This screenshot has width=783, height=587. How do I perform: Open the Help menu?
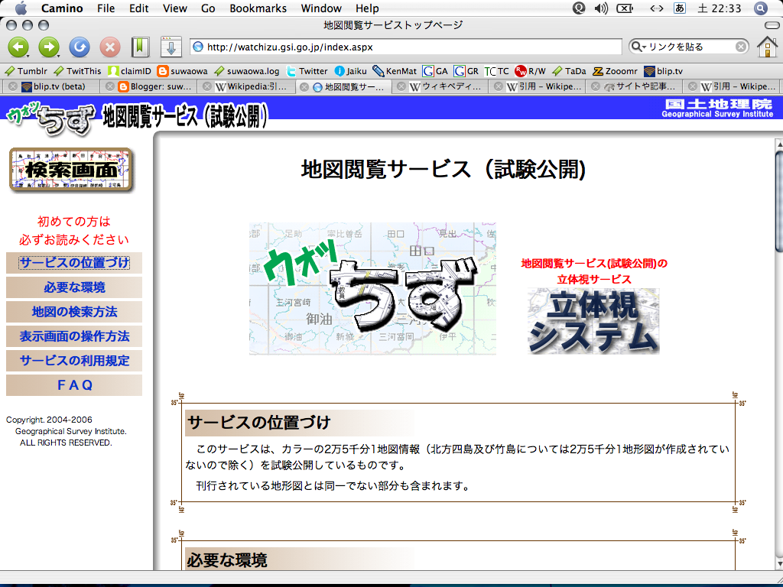[367, 8]
